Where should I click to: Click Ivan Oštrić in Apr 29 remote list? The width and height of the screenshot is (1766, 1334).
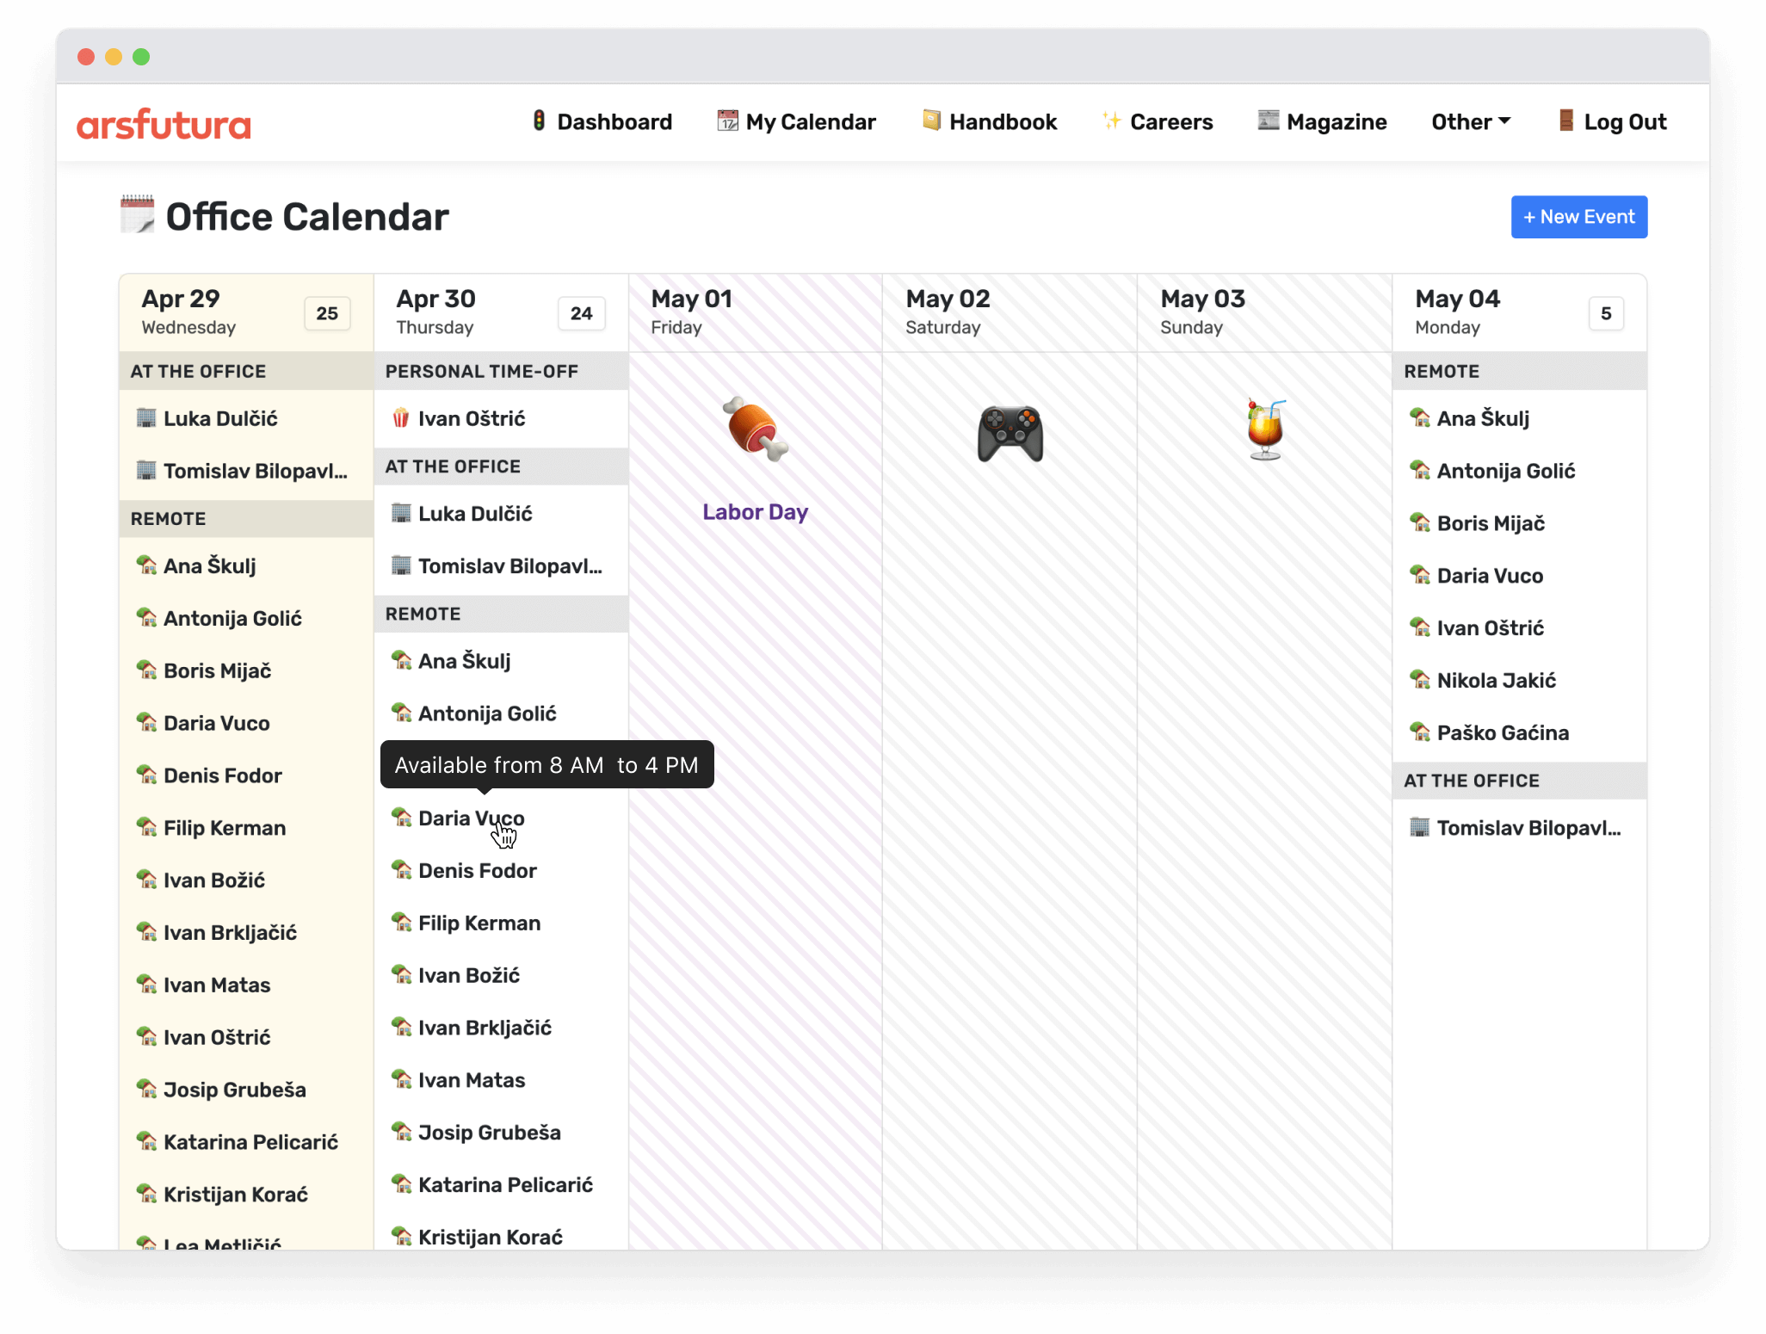click(x=217, y=1037)
